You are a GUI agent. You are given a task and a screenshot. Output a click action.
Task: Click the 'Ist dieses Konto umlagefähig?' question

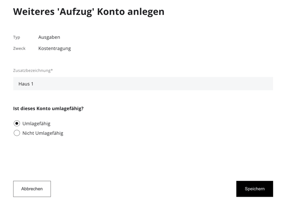pos(48,108)
